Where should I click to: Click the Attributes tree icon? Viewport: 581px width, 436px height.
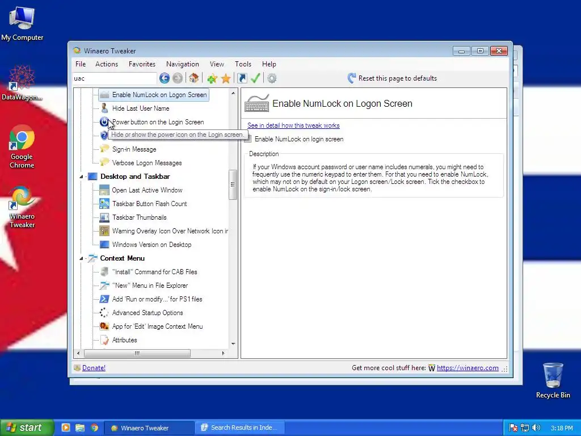(104, 340)
